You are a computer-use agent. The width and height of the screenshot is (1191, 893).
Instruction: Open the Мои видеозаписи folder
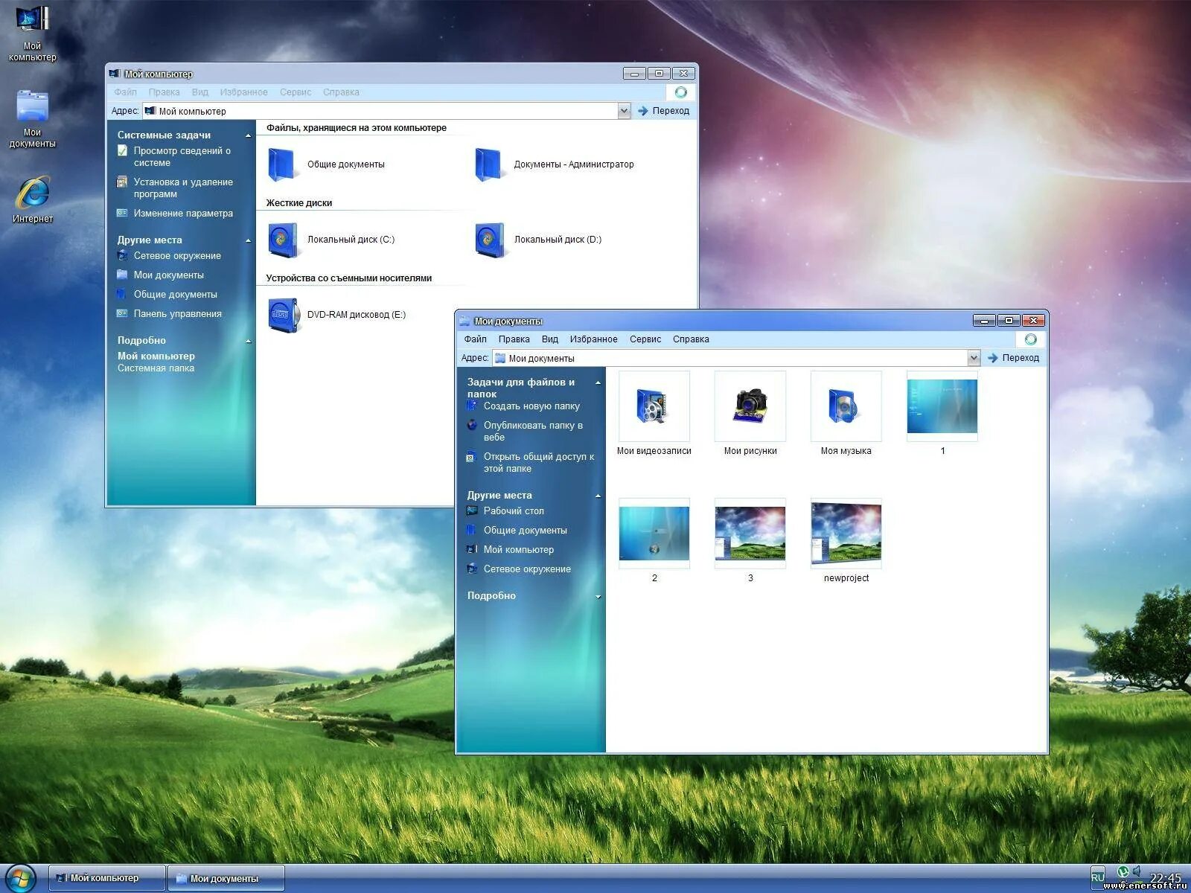(x=654, y=414)
